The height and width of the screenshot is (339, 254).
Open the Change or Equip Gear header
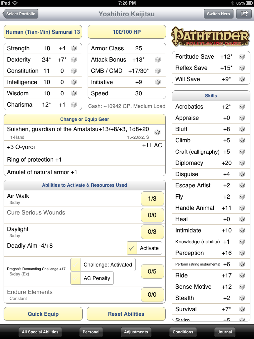85,119
